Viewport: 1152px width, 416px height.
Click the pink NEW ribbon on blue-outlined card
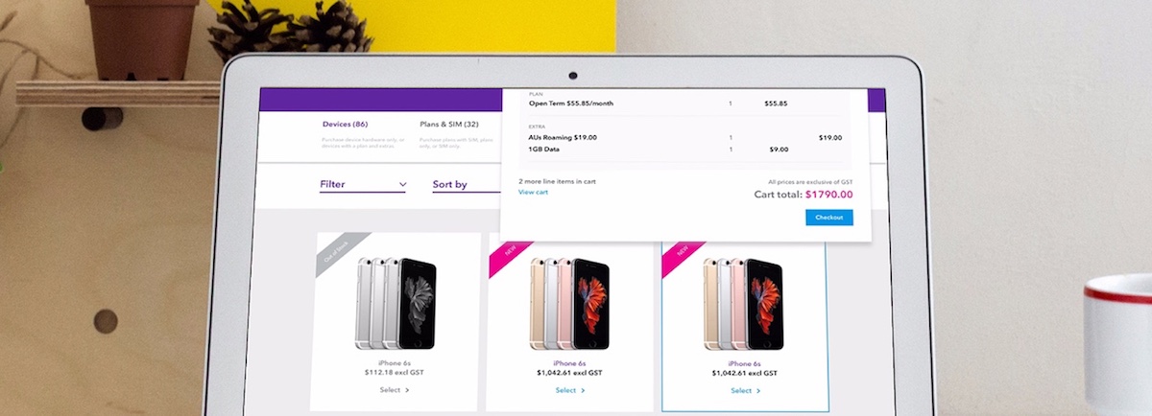(683, 252)
